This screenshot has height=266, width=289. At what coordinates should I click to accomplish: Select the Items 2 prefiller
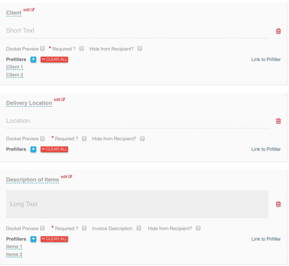14,255
